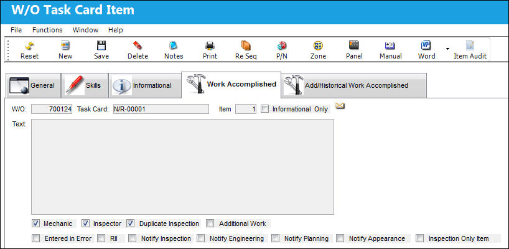This screenshot has width=509, height=249.
Task: Select the Work Accomplished tab
Action: tap(231, 85)
